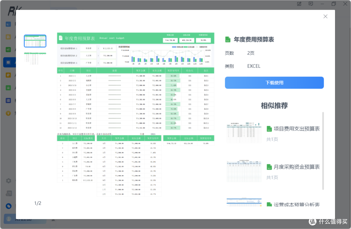
Task: Click the 1/2 page indicator
Action: point(38,203)
